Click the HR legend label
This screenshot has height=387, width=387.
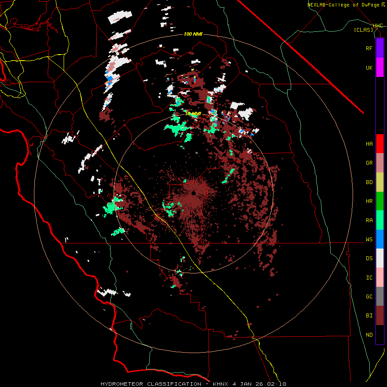tap(369, 201)
